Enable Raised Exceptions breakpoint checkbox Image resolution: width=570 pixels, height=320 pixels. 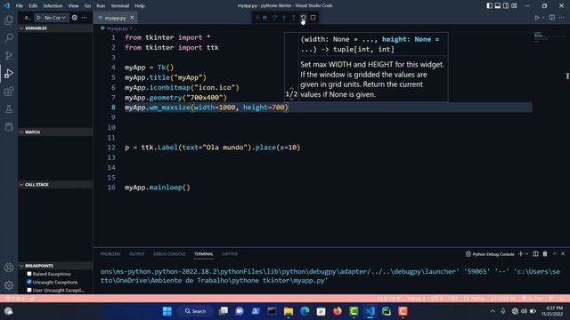tap(29, 274)
